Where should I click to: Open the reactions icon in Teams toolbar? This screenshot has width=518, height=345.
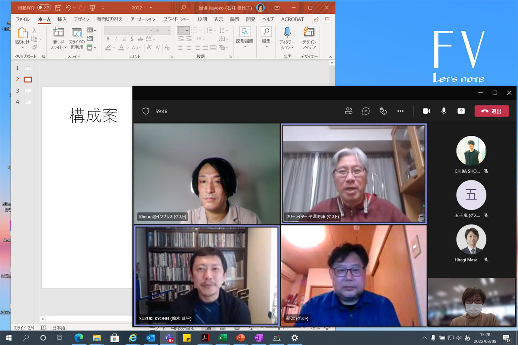(x=383, y=111)
